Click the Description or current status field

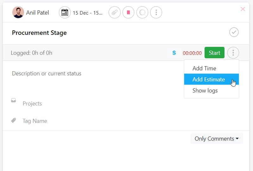[47, 73]
